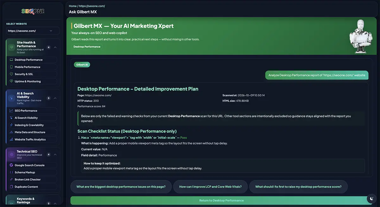Collapse the Site Health & Performance section
The image size is (380, 207).
coord(55,47)
